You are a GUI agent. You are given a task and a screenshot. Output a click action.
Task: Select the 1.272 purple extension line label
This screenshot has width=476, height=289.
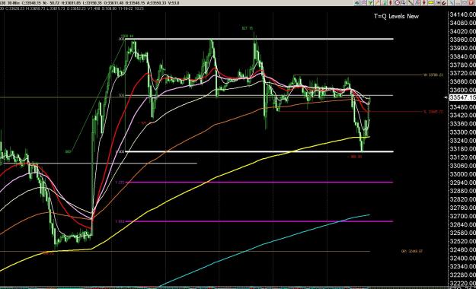pyautogui.click(x=120, y=183)
